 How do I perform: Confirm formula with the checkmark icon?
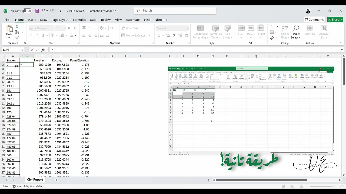[37, 50]
